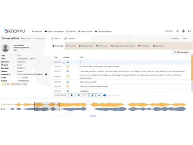Image resolution: width=193 pixels, height=145 pixels.
Task: Stop the audio playback
Action: pyautogui.click(x=79, y=95)
